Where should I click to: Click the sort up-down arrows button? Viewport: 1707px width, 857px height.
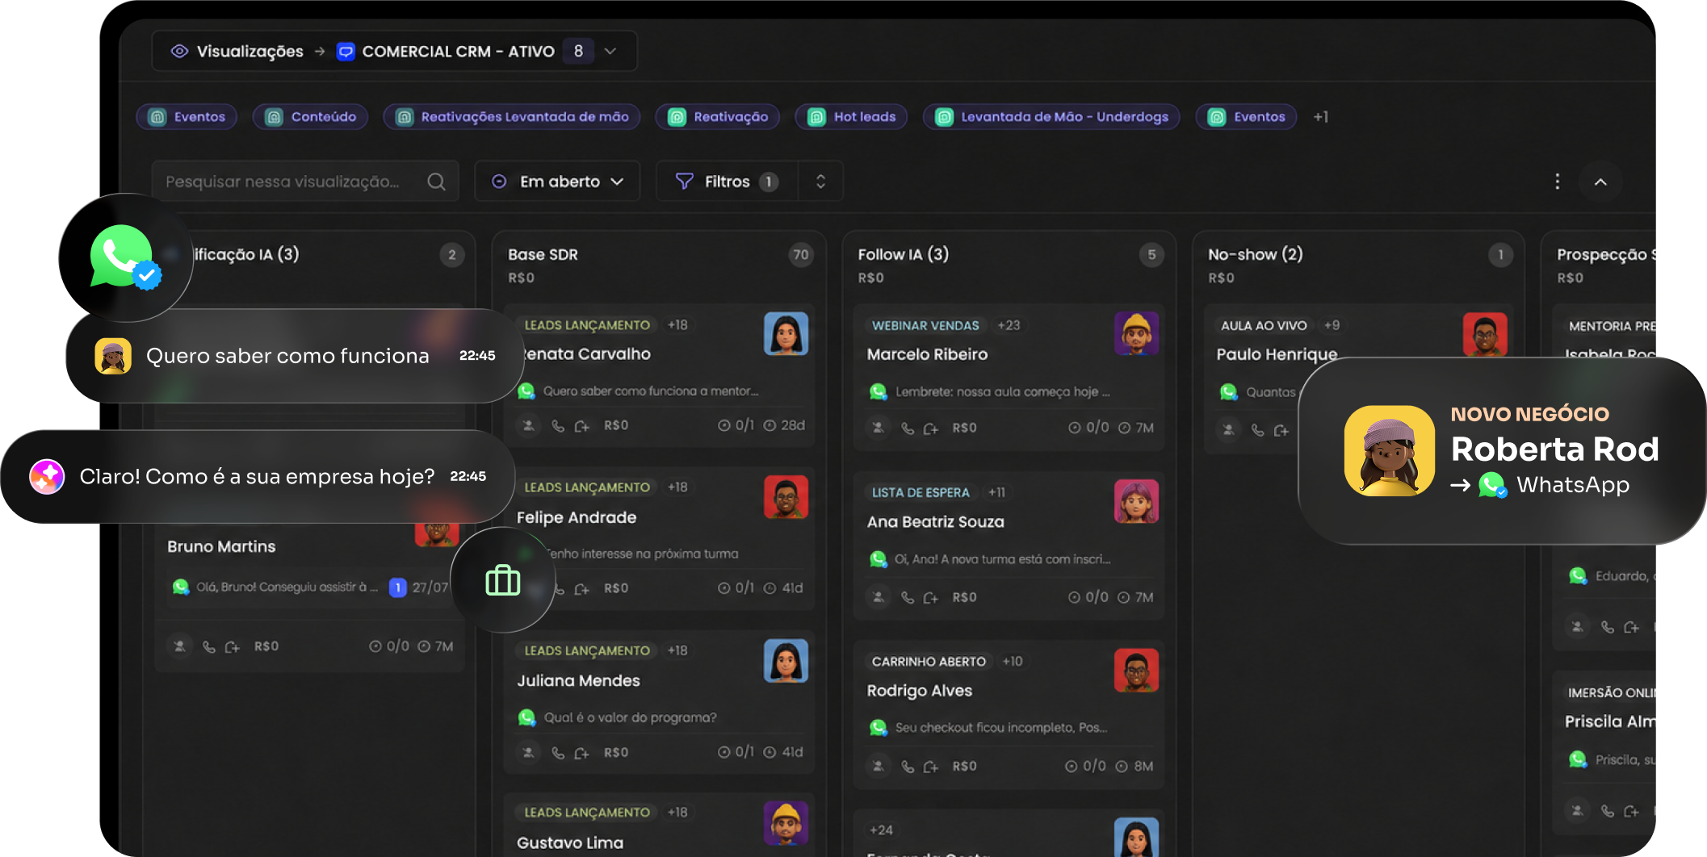[820, 182]
